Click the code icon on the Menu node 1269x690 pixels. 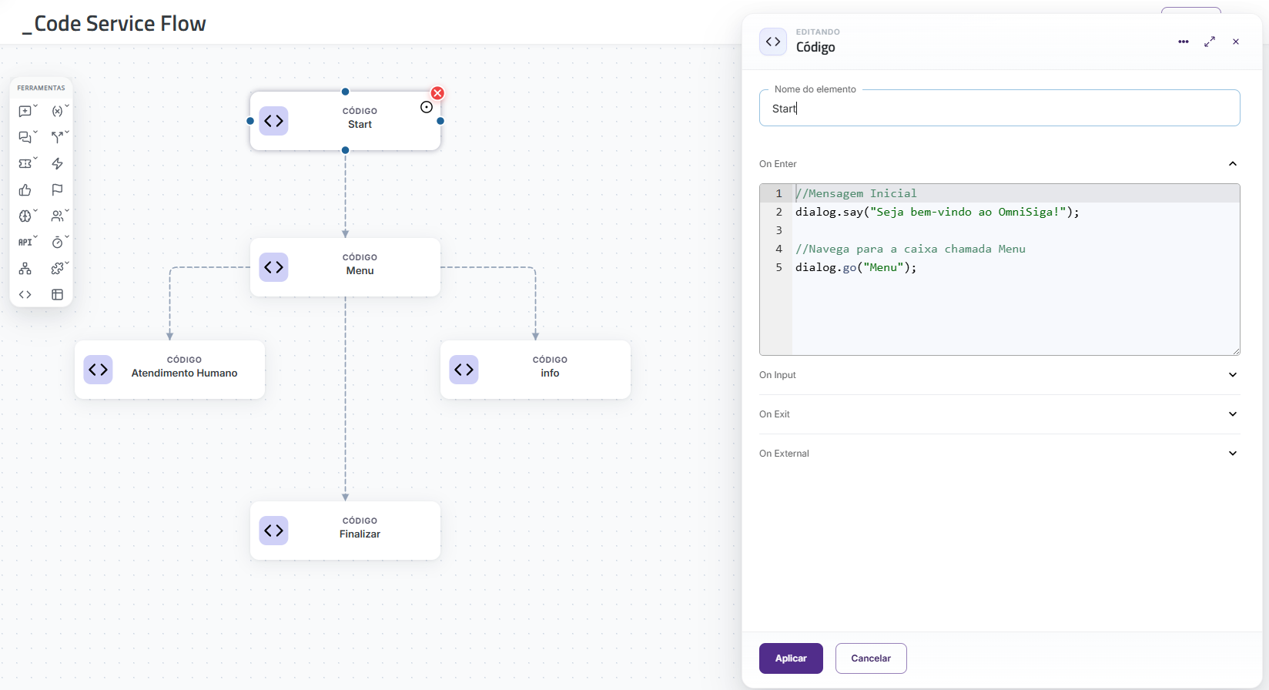click(x=274, y=267)
